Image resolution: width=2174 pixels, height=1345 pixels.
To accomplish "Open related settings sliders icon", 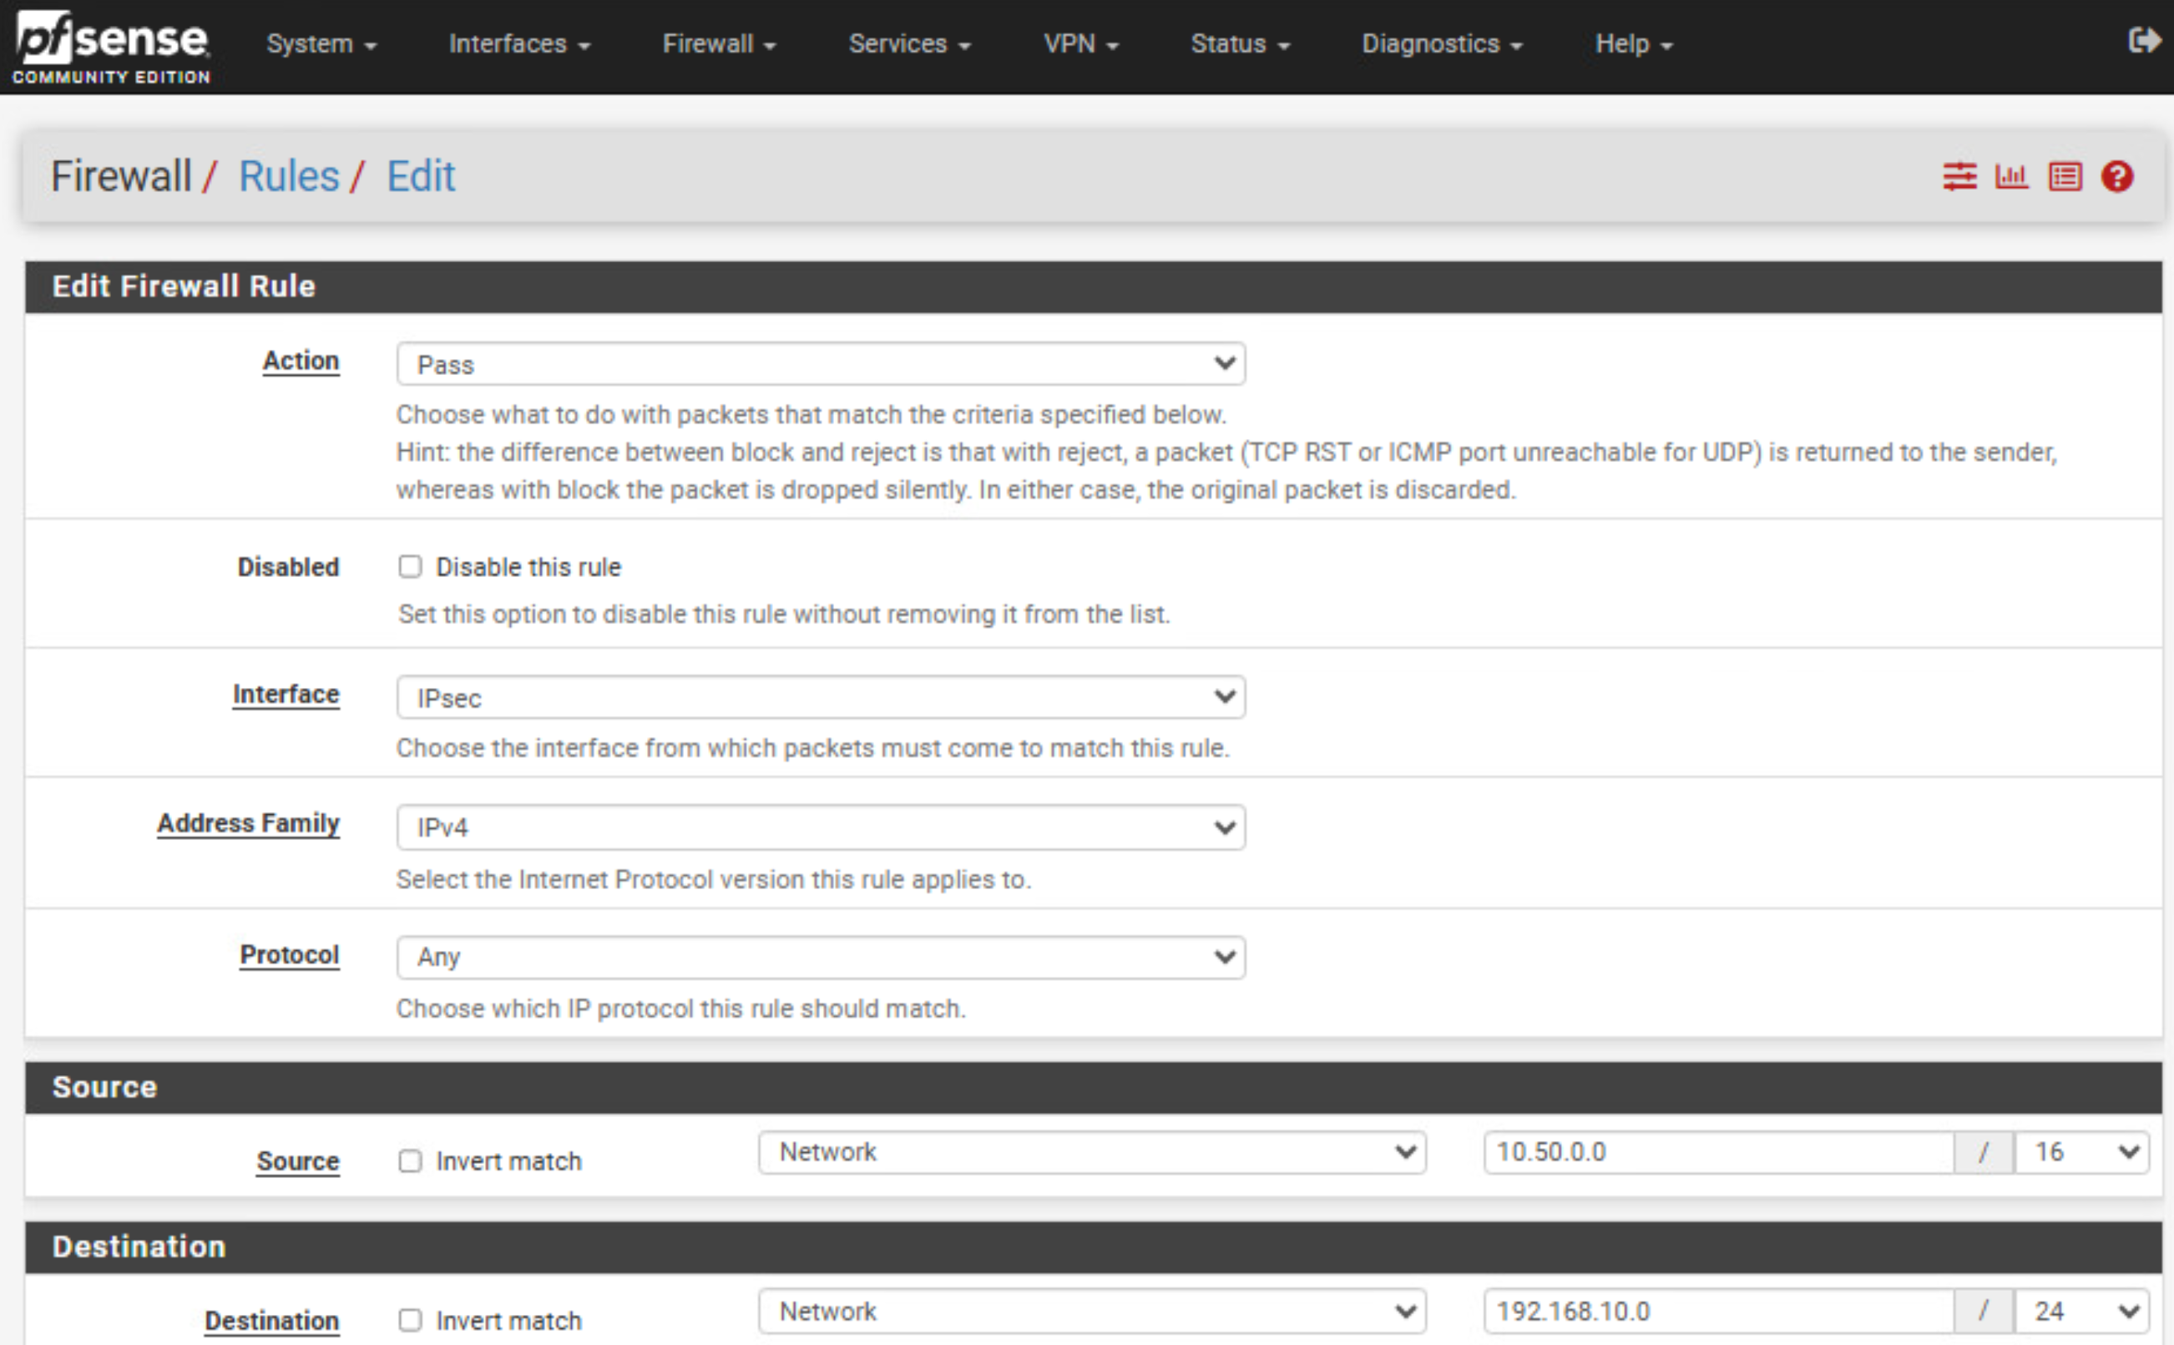I will [x=1959, y=176].
